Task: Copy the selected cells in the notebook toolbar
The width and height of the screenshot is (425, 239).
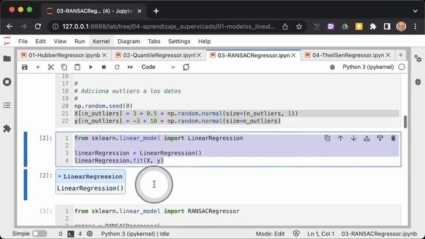Action: click(64, 67)
